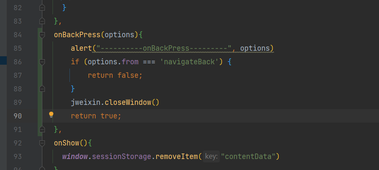Click line number 85 in the gutter
379x170 pixels.
point(18,49)
